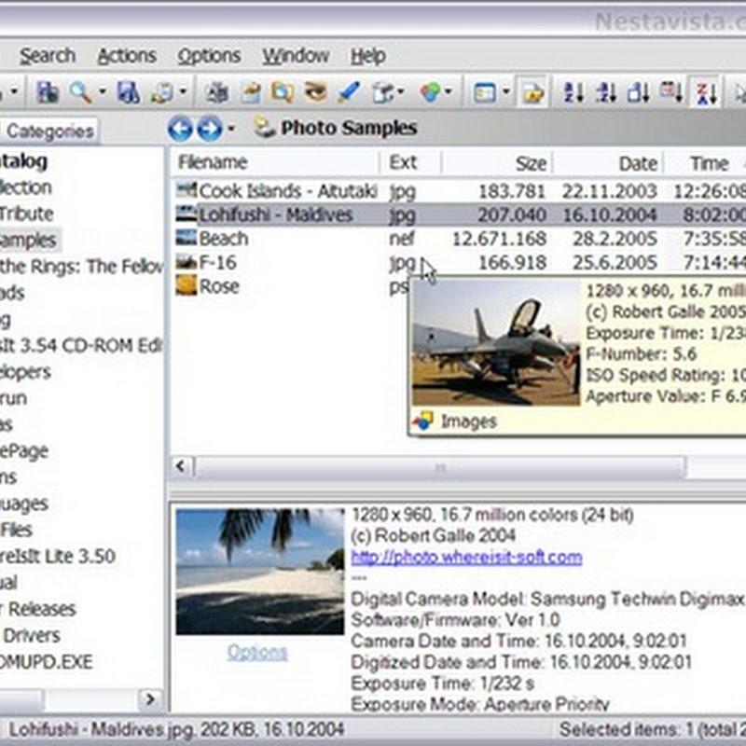Screen dimensions: 746x746
Task: Select the Cook Islands - Aitutaki file
Action: coord(287,191)
